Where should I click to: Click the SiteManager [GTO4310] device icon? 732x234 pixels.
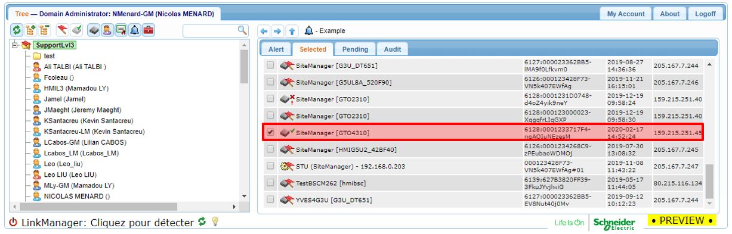tap(287, 132)
